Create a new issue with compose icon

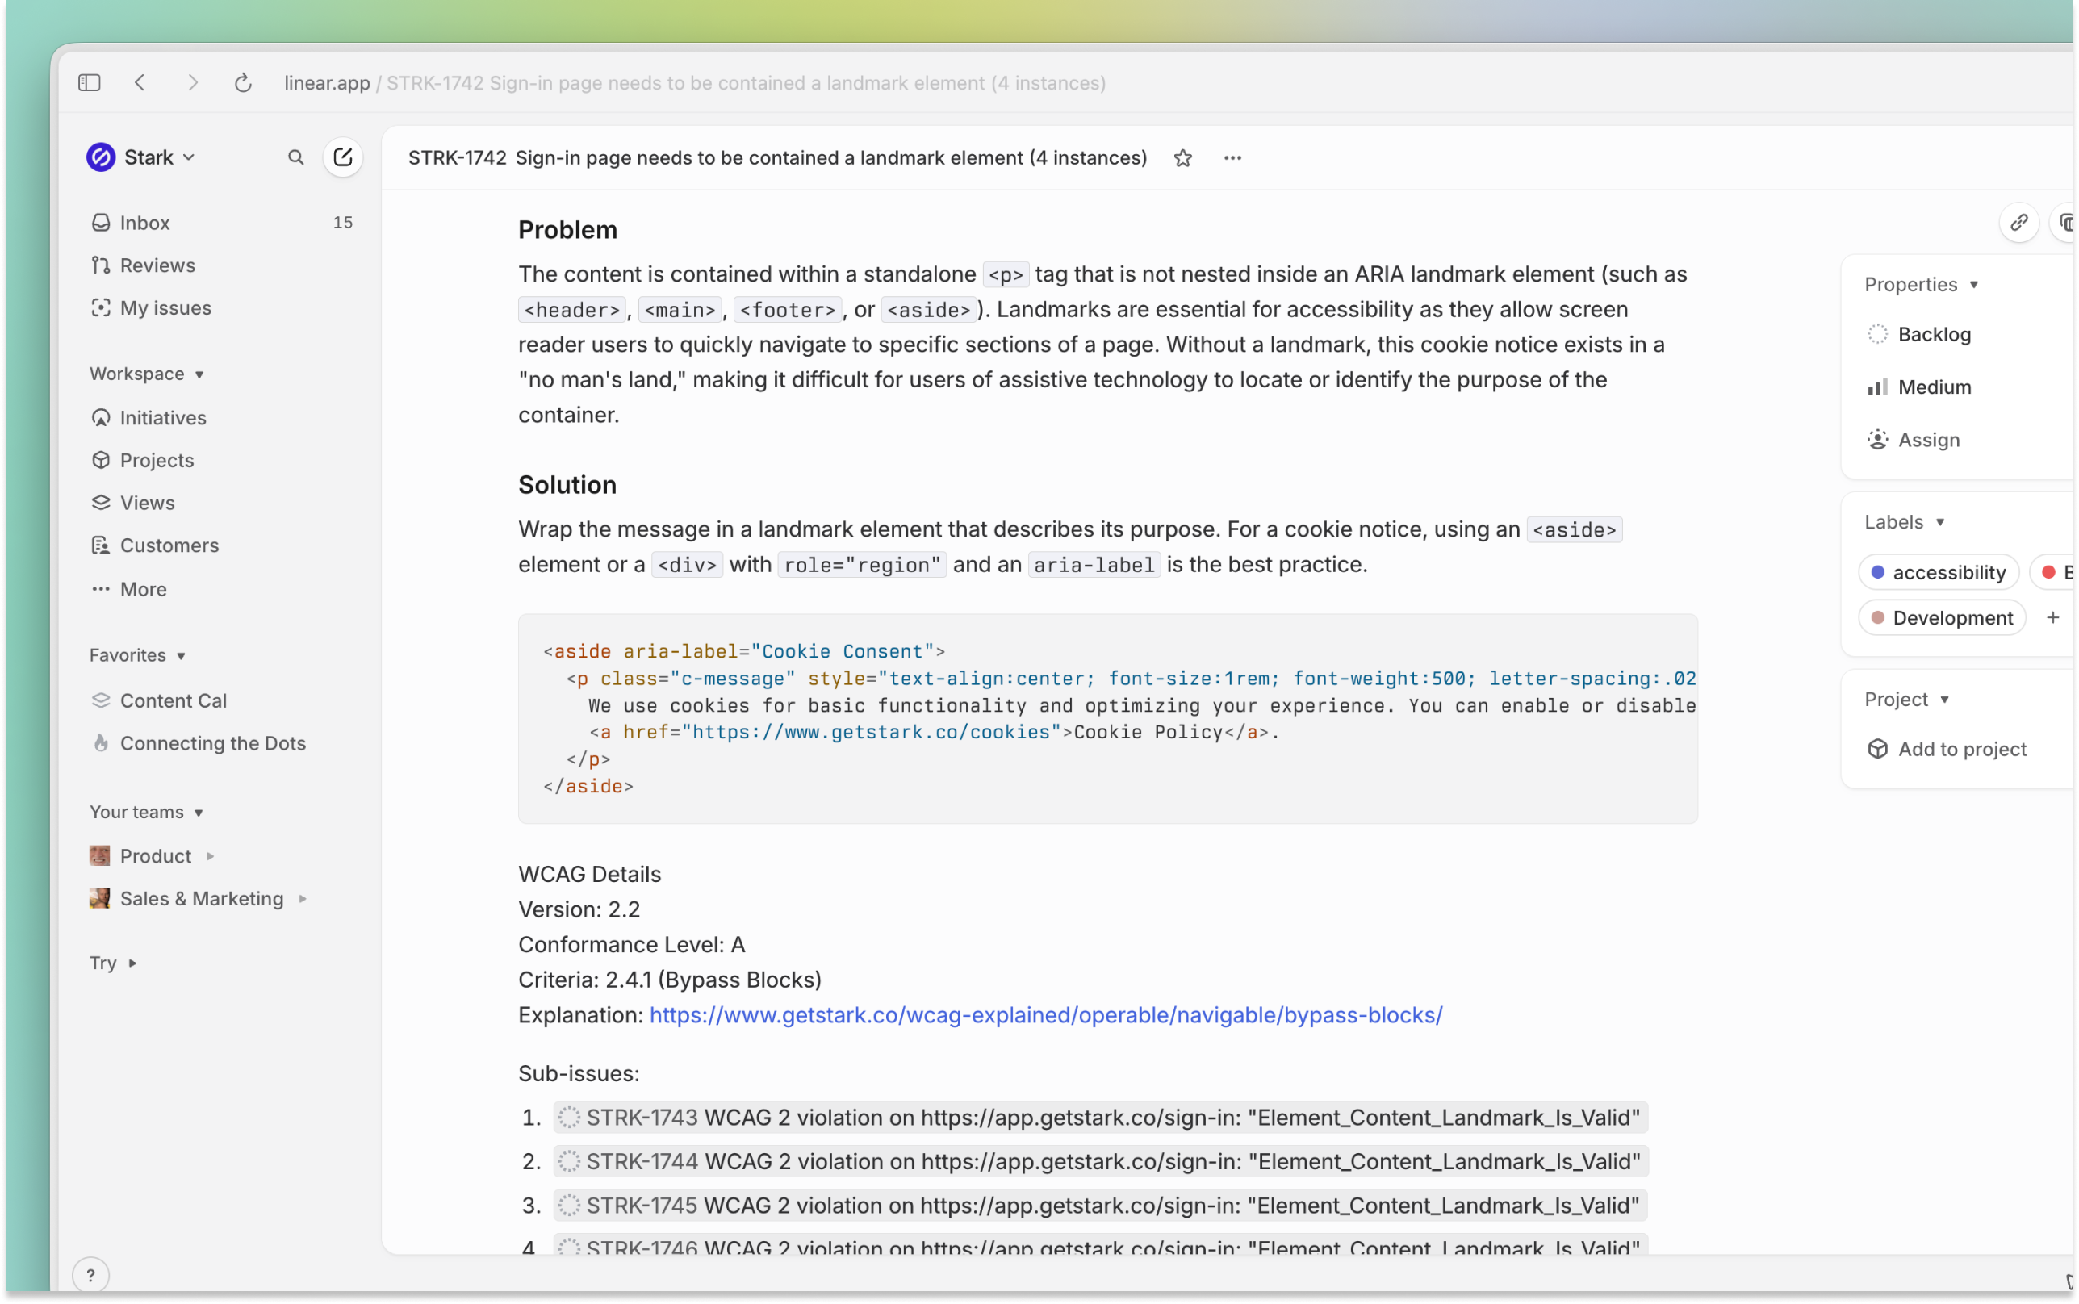(343, 158)
